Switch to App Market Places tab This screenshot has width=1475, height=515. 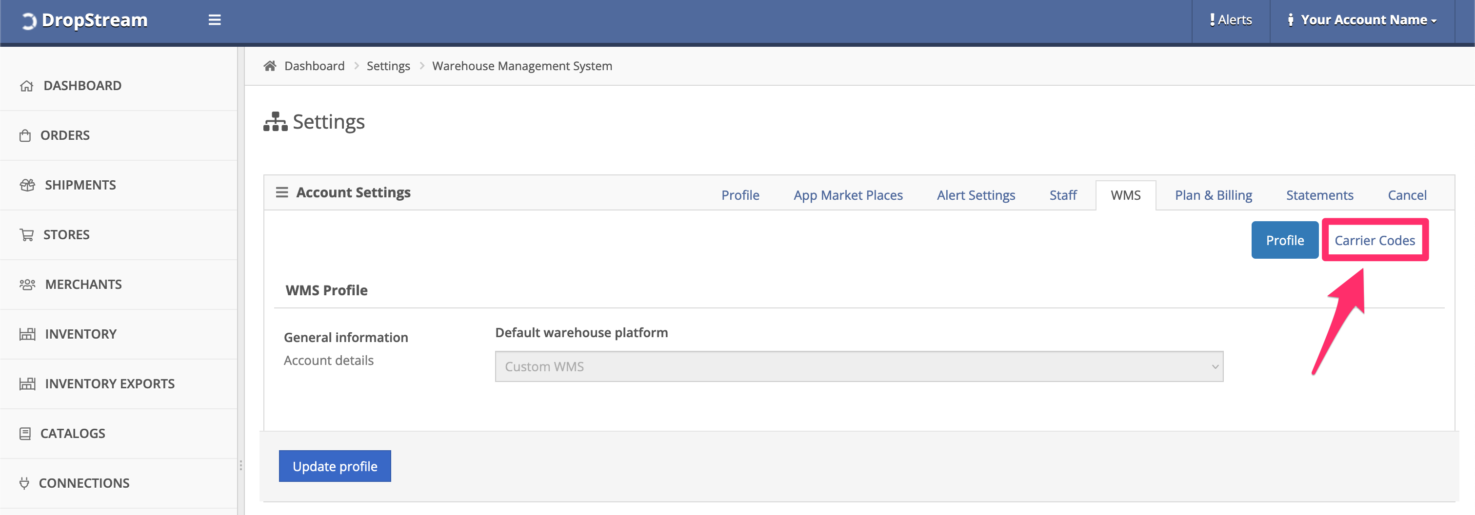[848, 195]
